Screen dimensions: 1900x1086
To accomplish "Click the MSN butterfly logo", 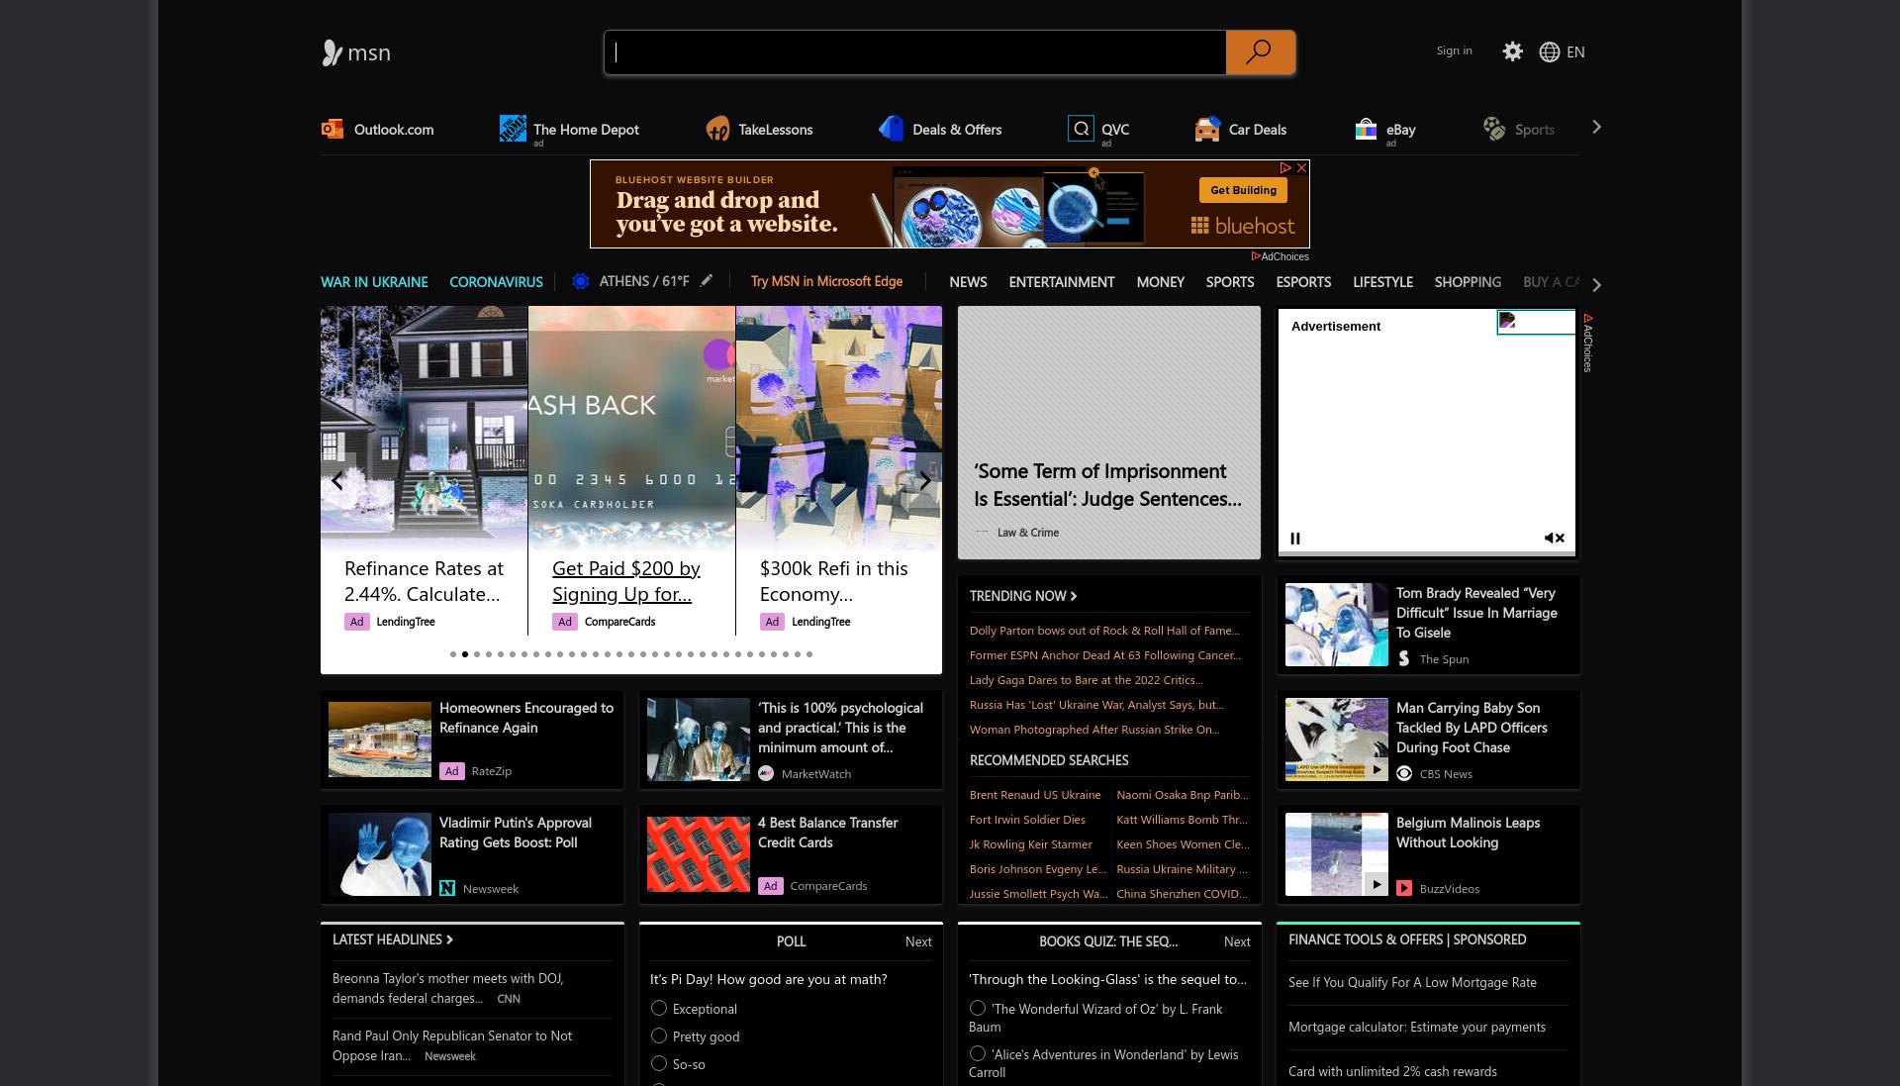I will (x=332, y=52).
